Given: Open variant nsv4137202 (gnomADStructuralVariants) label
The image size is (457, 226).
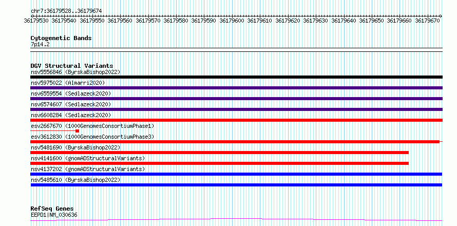Looking at the screenshot, I should (x=88, y=169).
